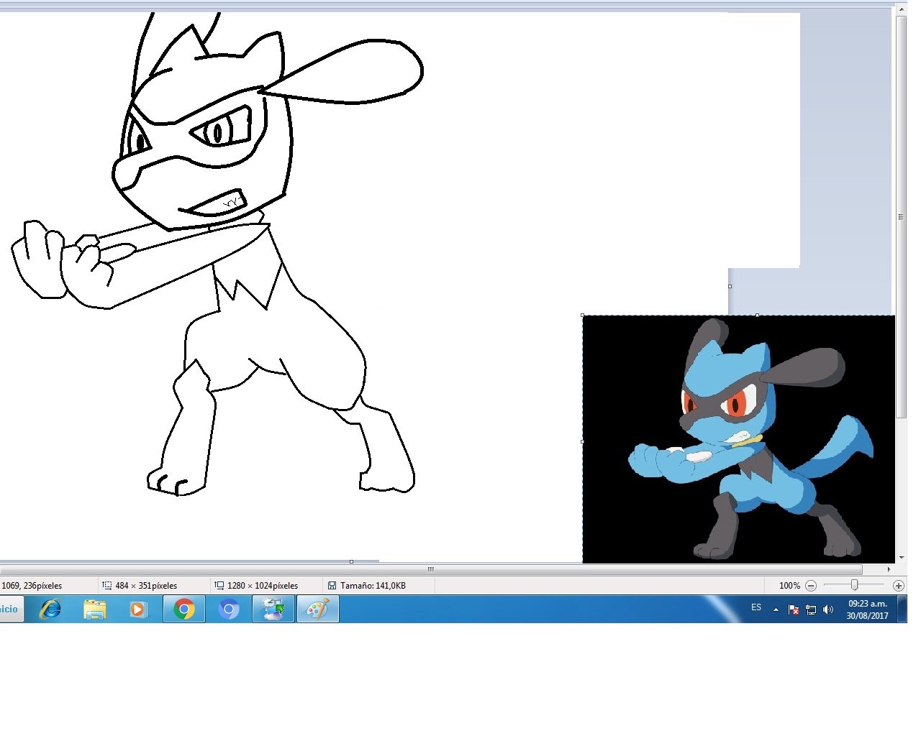Click the Inicio start button

pos(11,609)
